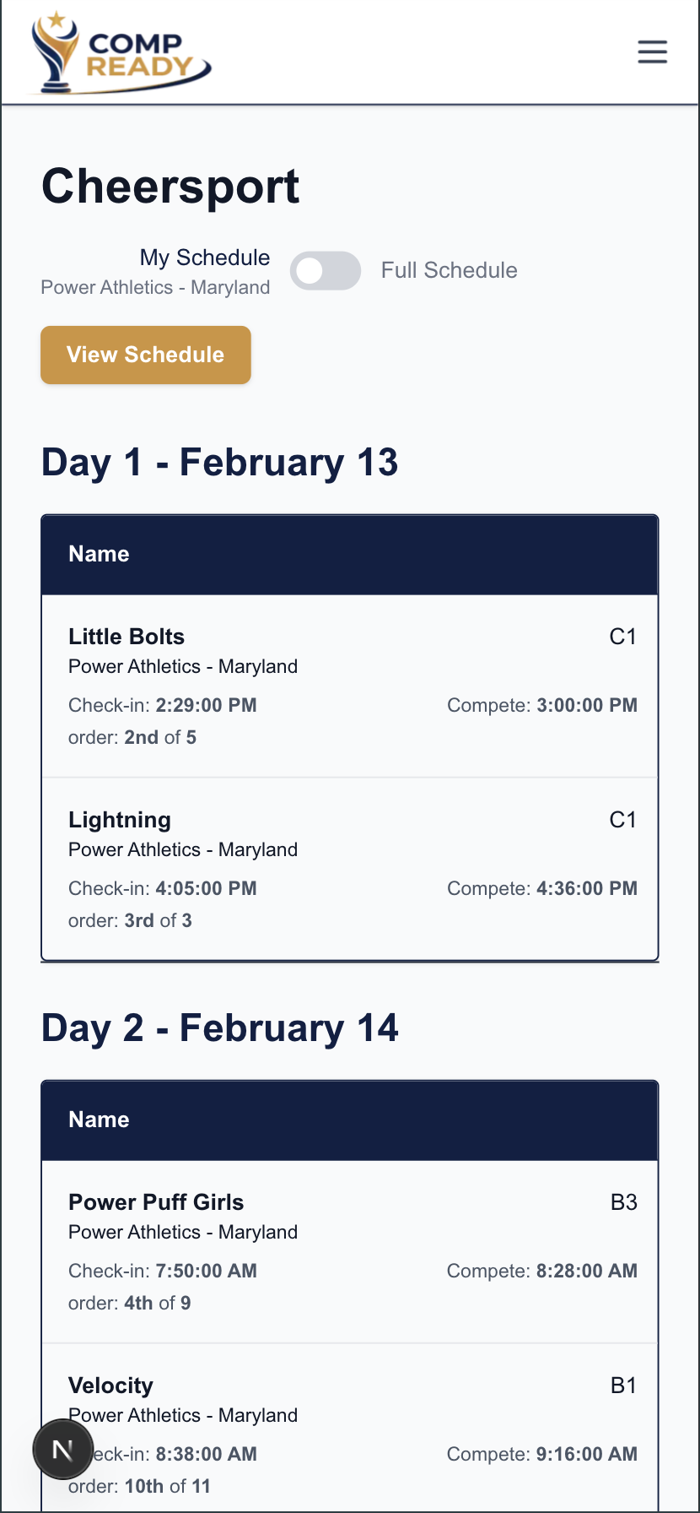Open the Power Puff Girls entry
Screen dimensions: 700x1513
pyautogui.click(x=156, y=1202)
